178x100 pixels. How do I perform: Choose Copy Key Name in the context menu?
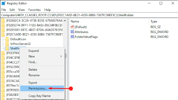point(39,96)
